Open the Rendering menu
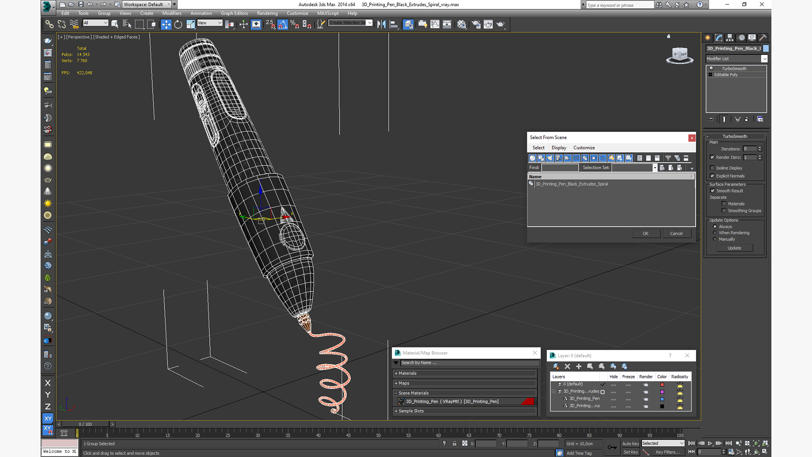812x457 pixels. point(267,13)
